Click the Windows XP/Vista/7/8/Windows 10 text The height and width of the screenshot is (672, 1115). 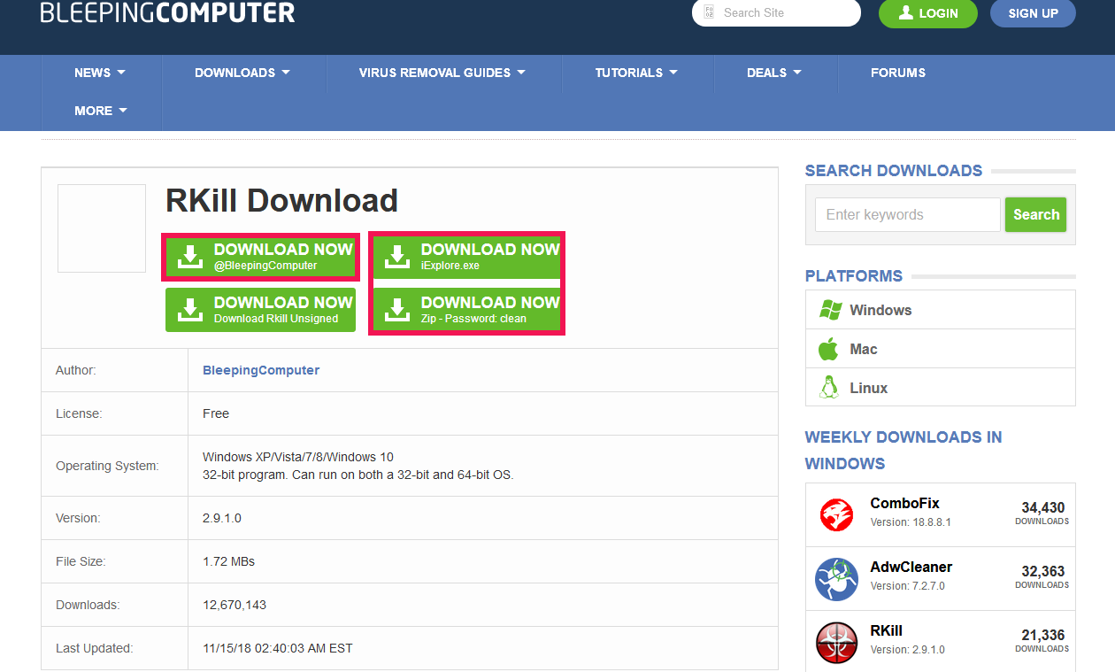click(x=298, y=457)
